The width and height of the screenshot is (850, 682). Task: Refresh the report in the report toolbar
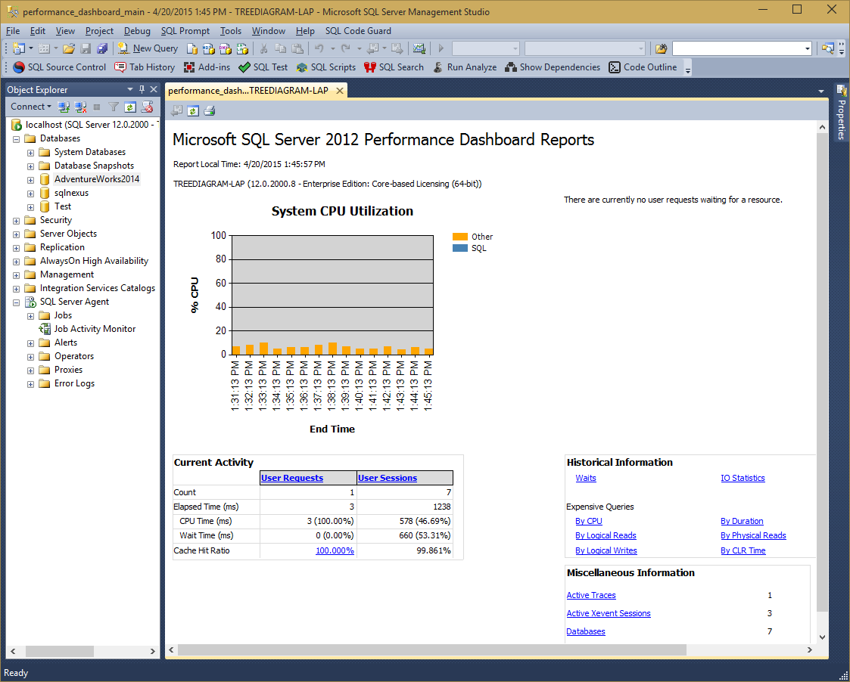coord(193,110)
